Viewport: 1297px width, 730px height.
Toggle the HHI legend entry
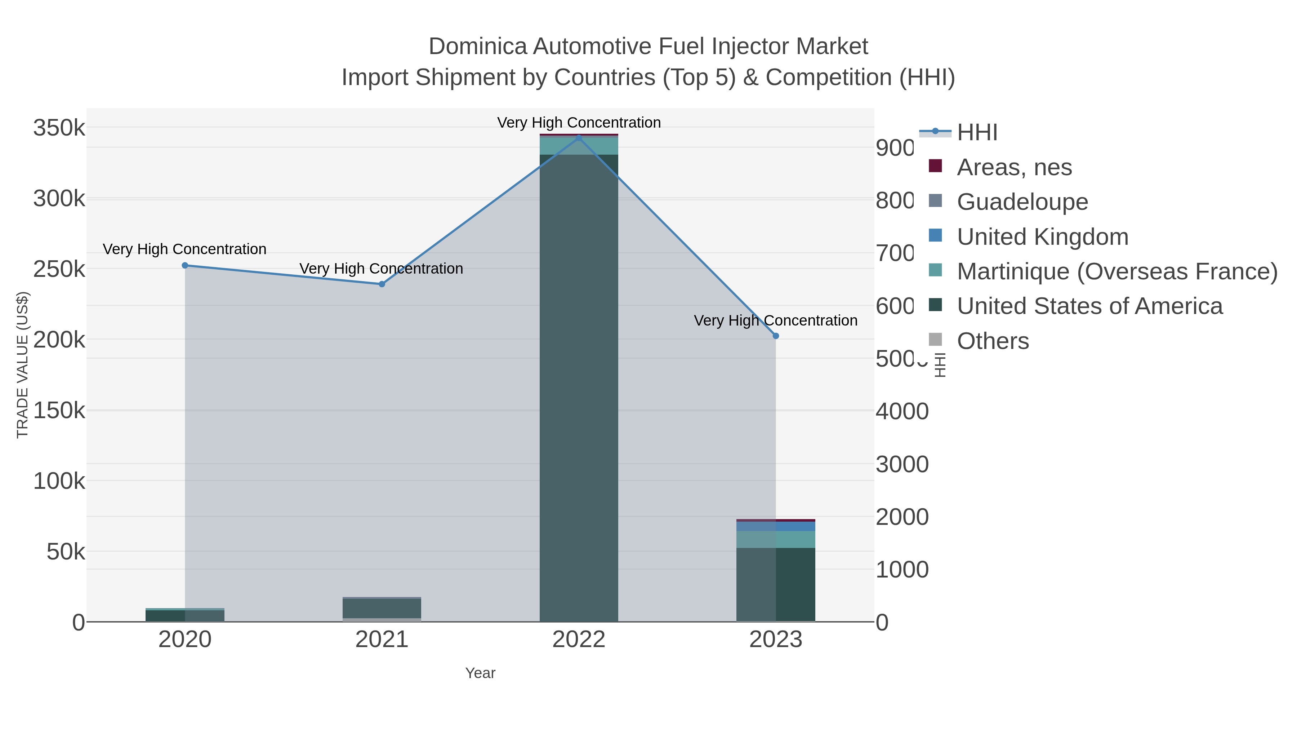click(958, 132)
